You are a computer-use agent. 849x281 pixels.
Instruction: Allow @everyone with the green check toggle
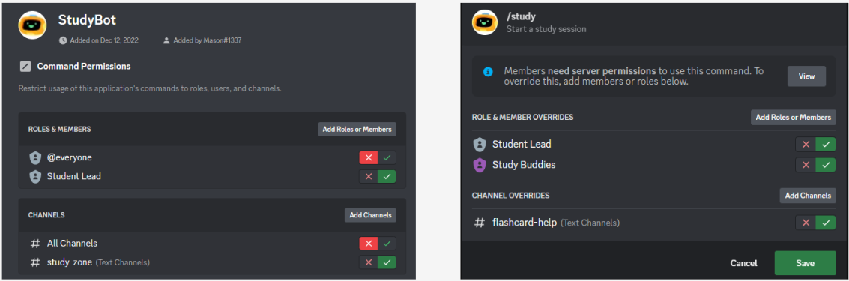(x=387, y=157)
